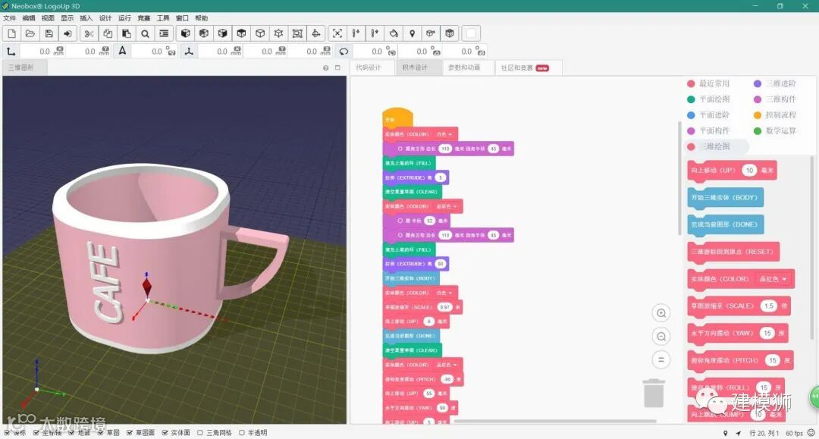Click the 完成当前图形 (DONE) palette block
This screenshot has width=819, height=439.
pos(725,224)
